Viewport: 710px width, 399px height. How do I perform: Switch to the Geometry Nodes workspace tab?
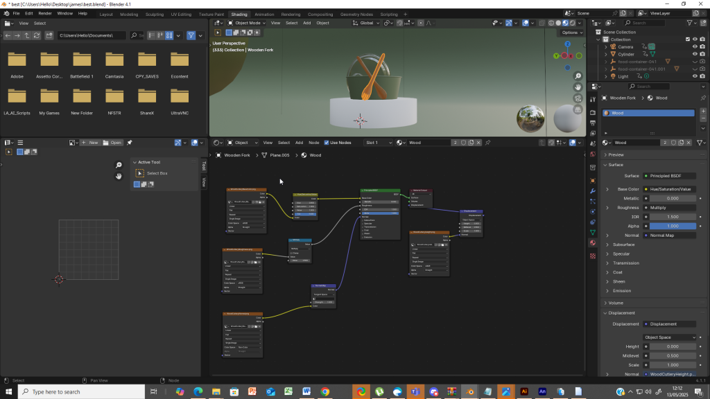(356, 14)
